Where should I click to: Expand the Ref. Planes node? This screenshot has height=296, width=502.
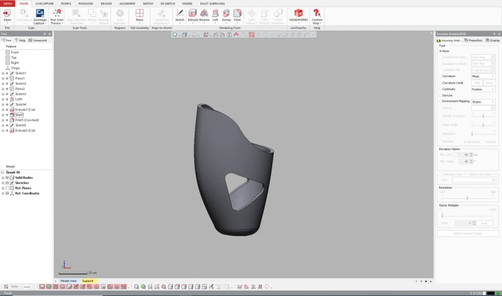click(3, 188)
